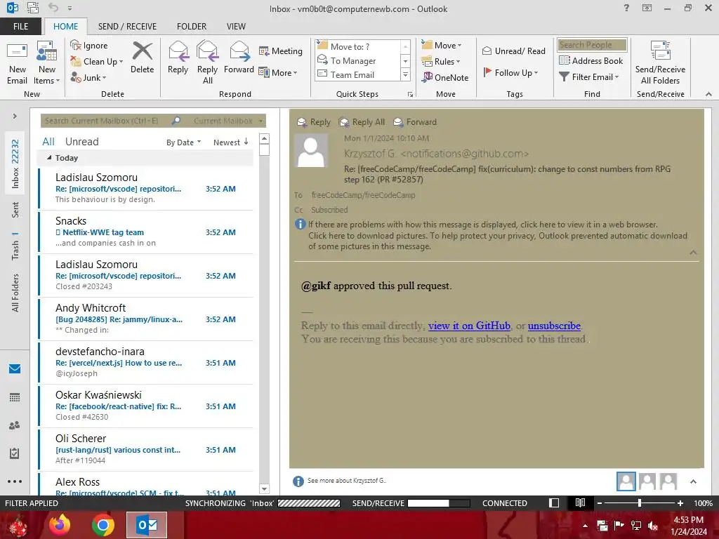Toggle Newest sort order

pyautogui.click(x=230, y=142)
